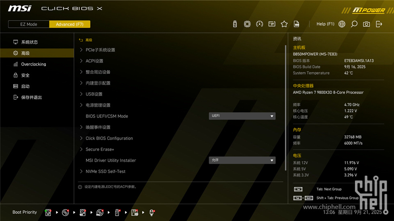
Task: Click the B850MPOWER (MS-7E83) board name
Action: [315, 54]
